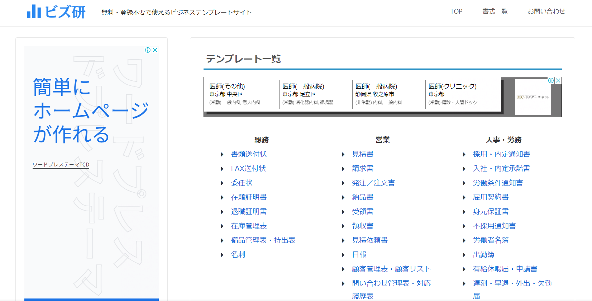The image size is (592, 301).
Task: Open the 顧客管理表・顧客リスト template link
Action: click(x=391, y=269)
